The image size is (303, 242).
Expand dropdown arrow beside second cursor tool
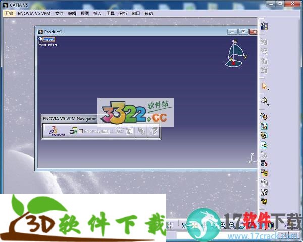coord(268,105)
